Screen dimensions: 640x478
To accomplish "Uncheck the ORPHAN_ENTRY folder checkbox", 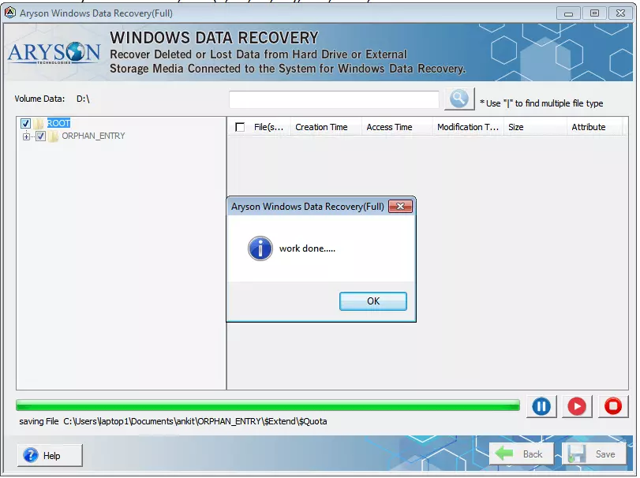I will [39, 136].
